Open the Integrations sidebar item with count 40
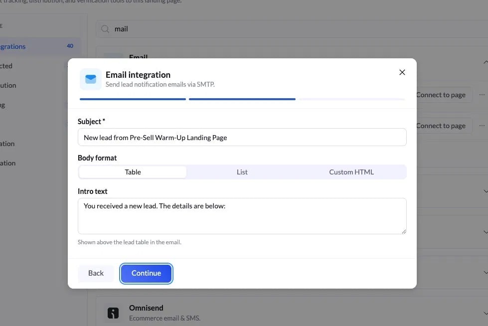This screenshot has width=488, height=326. [x=40, y=46]
